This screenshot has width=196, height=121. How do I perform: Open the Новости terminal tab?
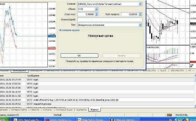(35, 110)
